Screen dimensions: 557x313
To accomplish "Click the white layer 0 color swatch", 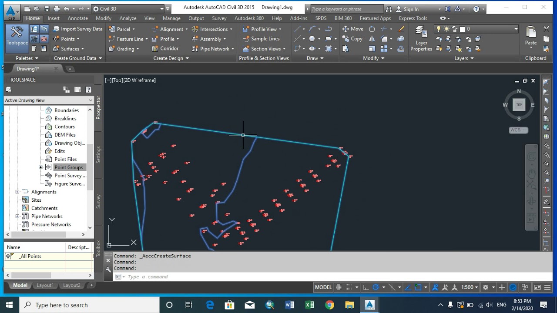I will tap(462, 29).
